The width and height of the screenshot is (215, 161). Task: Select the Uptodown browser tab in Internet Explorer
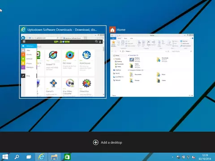(x=73, y=38)
